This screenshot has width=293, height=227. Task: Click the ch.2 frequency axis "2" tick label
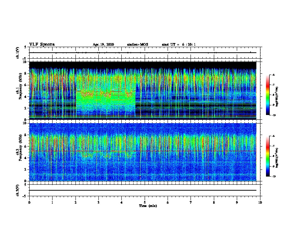click(26, 170)
